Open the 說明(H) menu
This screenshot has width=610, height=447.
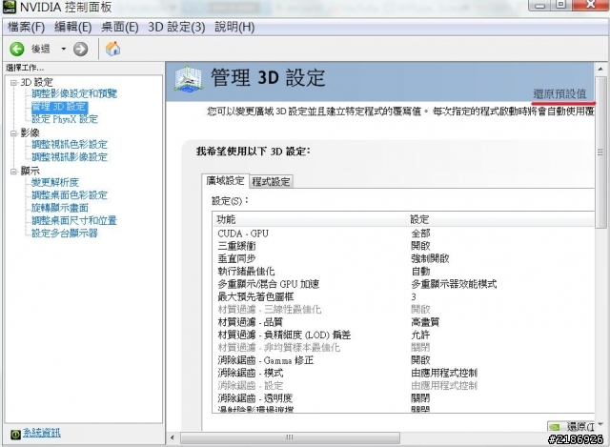(234, 27)
